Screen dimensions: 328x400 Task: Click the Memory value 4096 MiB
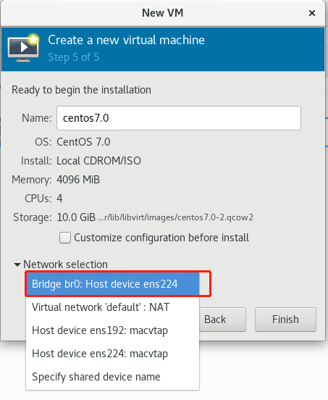pos(78,180)
